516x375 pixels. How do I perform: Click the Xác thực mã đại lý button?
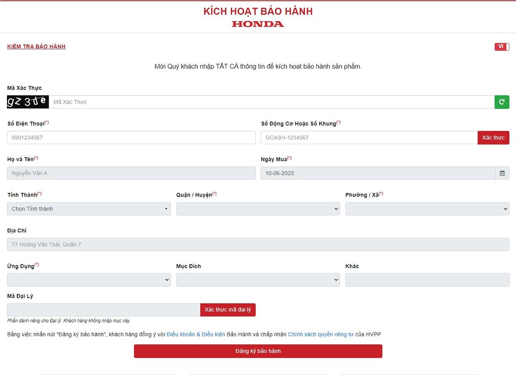click(227, 310)
